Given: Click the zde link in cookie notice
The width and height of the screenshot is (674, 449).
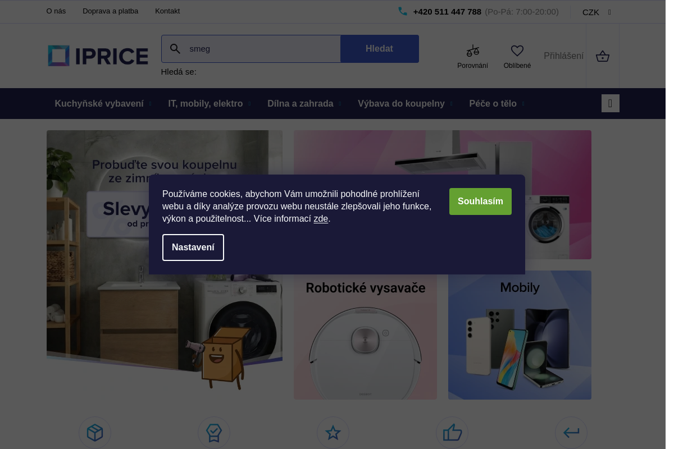Looking at the screenshot, I should click(x=321, y=218).
